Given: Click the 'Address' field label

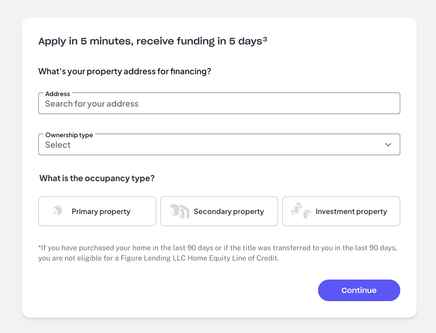Looking at the screenshot, I should click(x=58, y=94).
